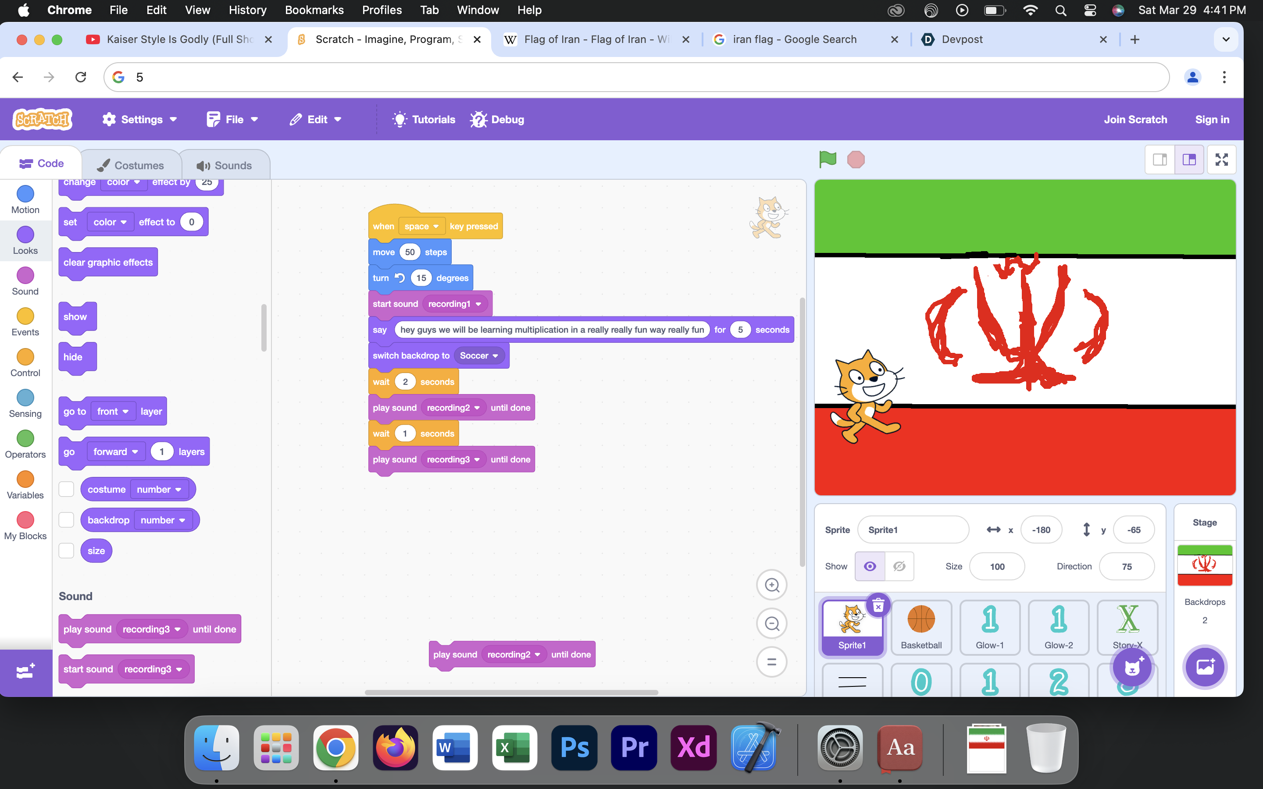Click the green flag to run project
The width and height of the screenshot is (1263, 789).
point(827,159)
